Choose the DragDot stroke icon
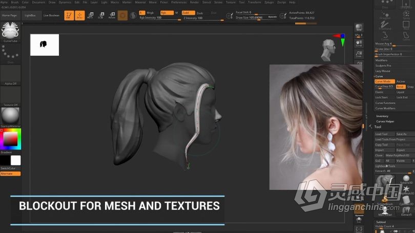 tap(385, 15)
